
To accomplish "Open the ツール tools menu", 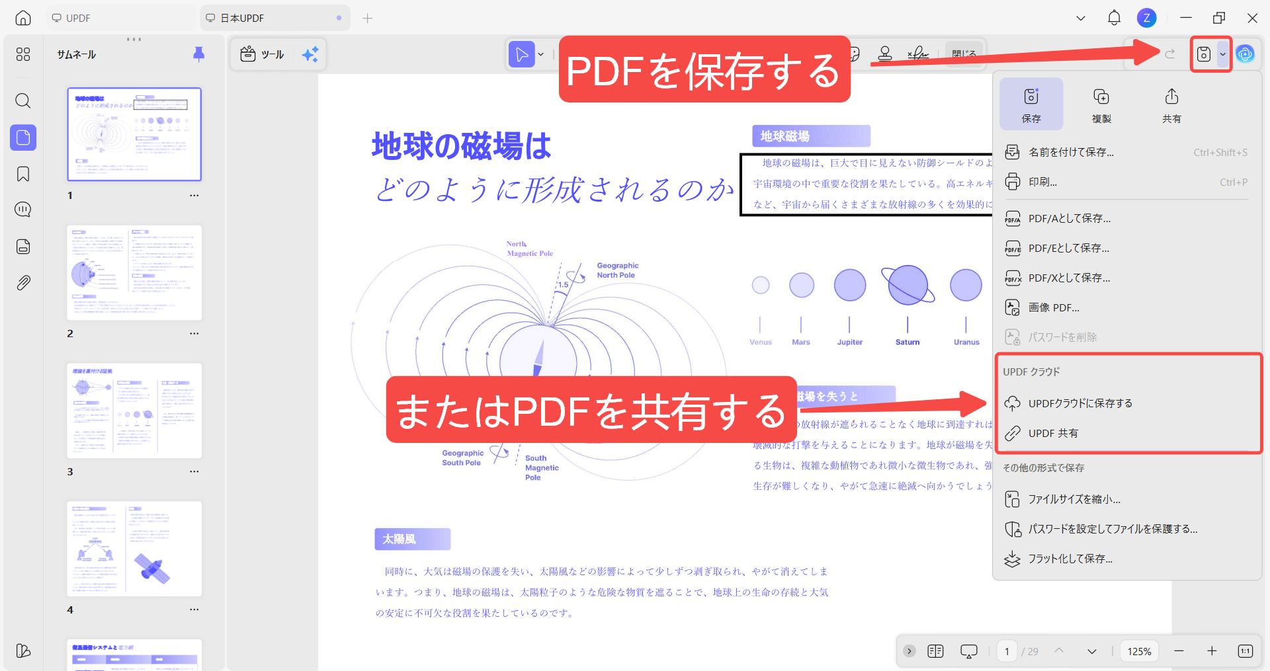I will coord(263,54).
